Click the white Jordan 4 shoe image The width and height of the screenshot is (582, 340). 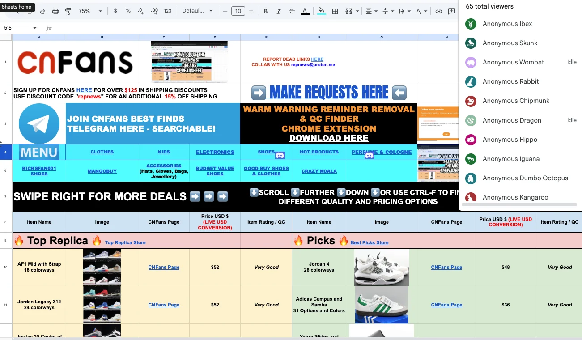pos(381,268)
